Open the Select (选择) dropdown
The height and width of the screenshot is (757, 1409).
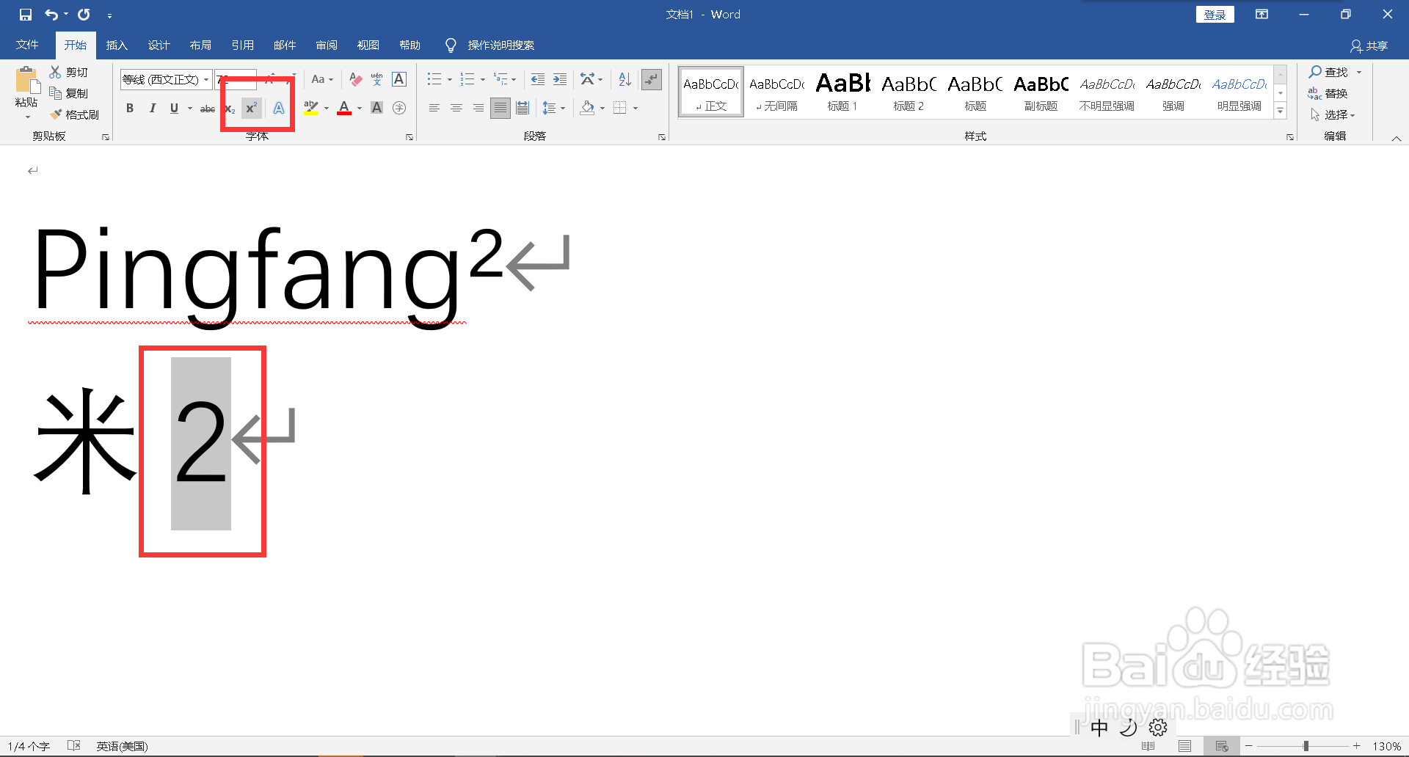(1333, 114)
